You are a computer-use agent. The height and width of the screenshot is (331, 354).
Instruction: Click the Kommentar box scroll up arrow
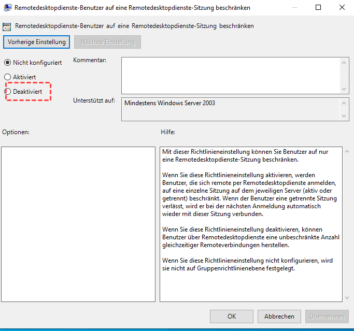(346, 62)
